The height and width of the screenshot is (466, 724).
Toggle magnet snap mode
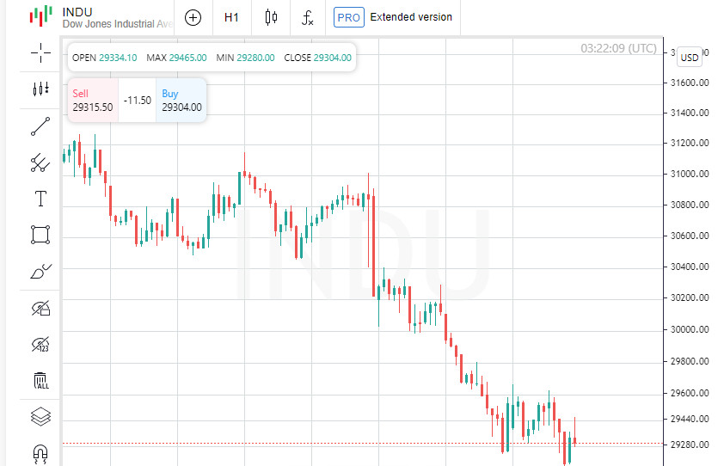[x=40, y=452]
